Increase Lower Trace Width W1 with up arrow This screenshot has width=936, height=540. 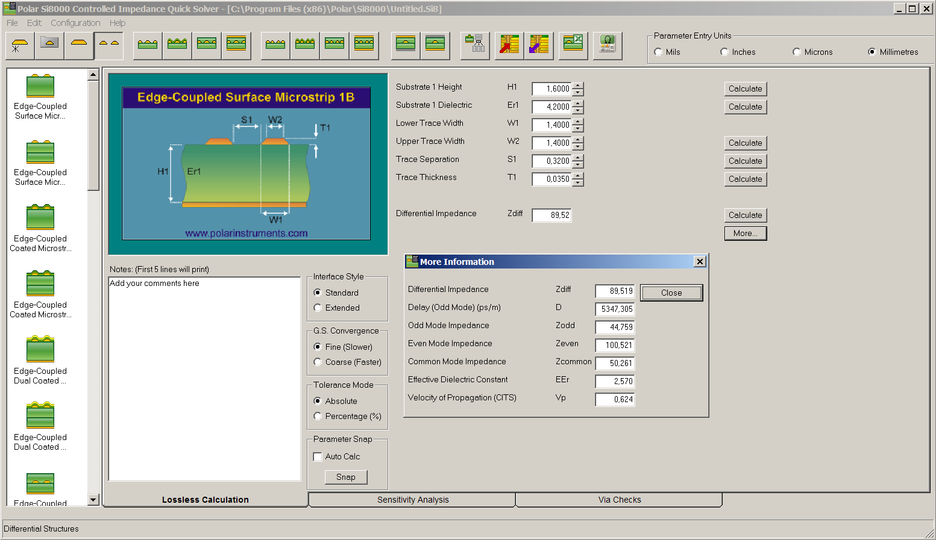click(578, 122)
